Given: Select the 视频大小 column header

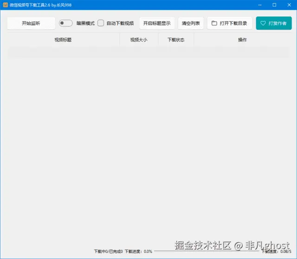Looking at the screenshot, I should click(139, 40).
